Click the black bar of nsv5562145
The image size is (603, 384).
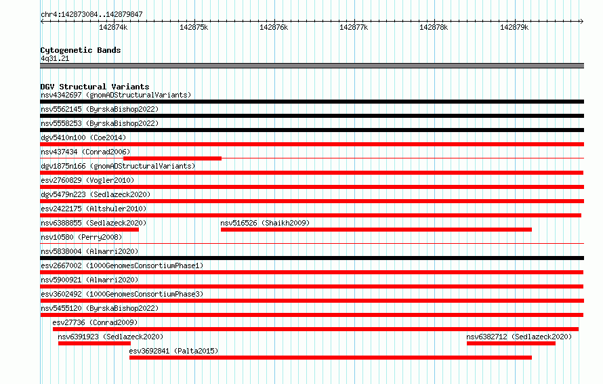(x=312, y=116)
